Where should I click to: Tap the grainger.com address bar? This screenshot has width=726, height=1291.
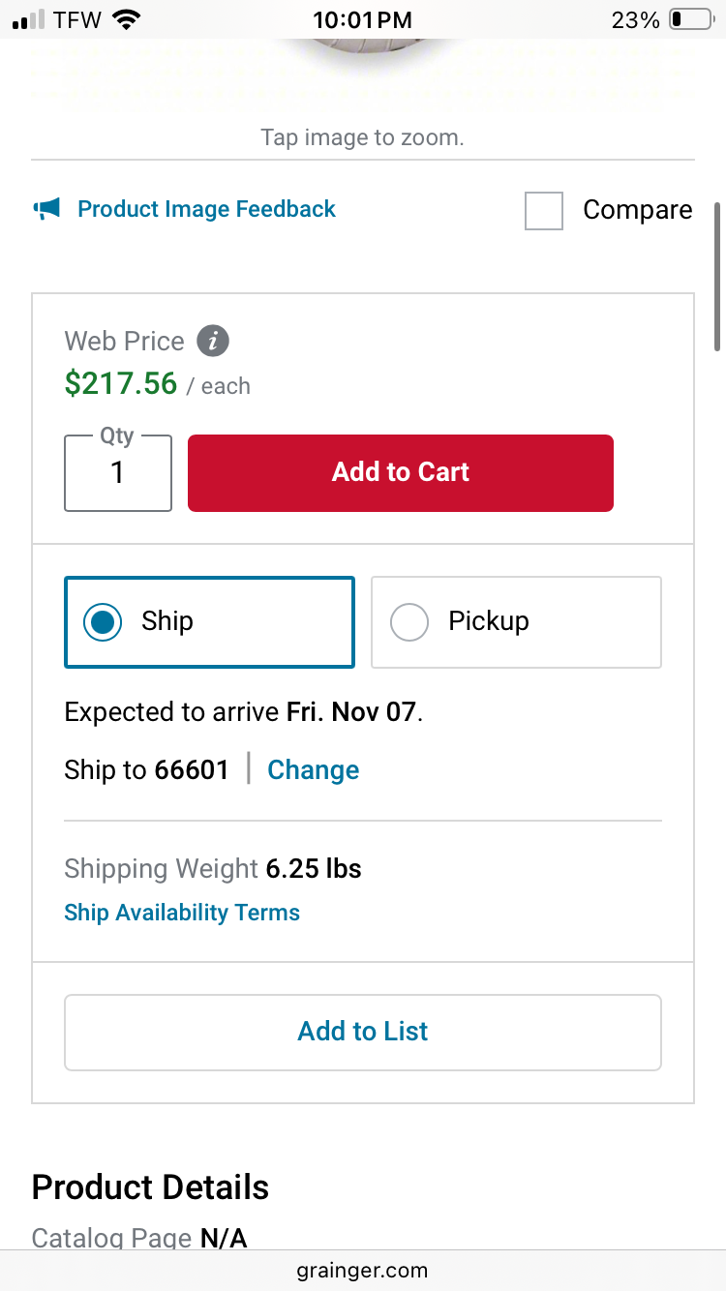(363, 1270)
